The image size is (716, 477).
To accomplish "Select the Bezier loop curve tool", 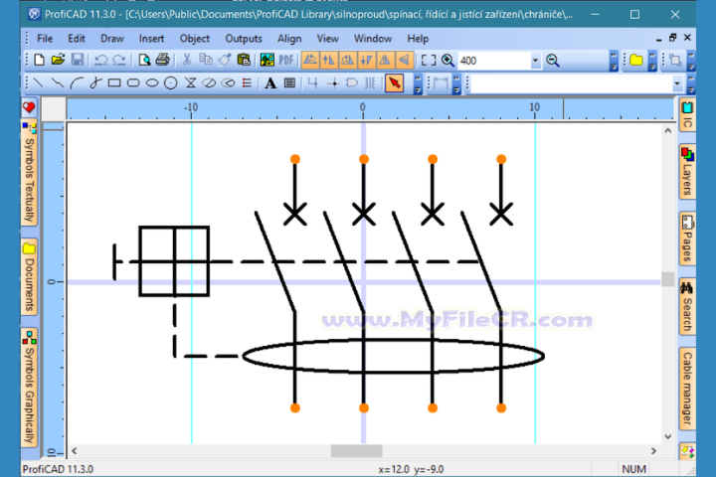I will [x=95, y=83].
